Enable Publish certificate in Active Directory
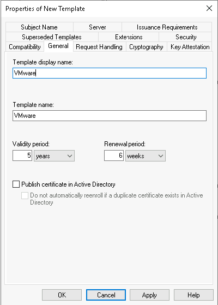 click(x=16, y=184)
